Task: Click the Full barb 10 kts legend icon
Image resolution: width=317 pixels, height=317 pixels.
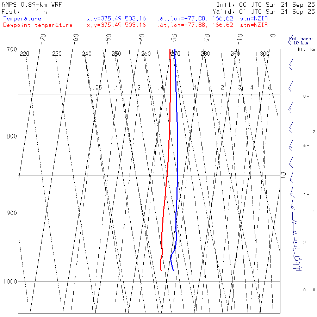Action: (290, 41)
